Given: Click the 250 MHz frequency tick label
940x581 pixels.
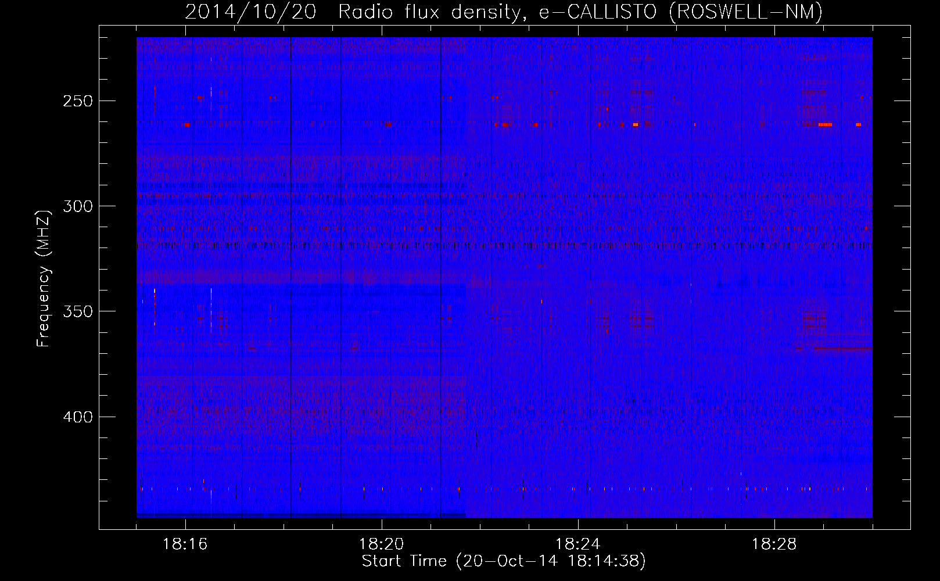Looking at the screenshot, I should coord(78,101).
